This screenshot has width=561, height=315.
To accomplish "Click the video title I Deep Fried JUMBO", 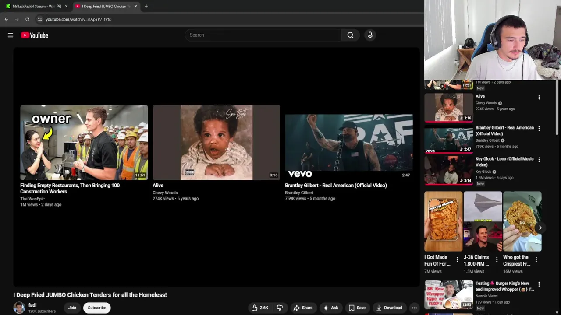I will 90,295.
